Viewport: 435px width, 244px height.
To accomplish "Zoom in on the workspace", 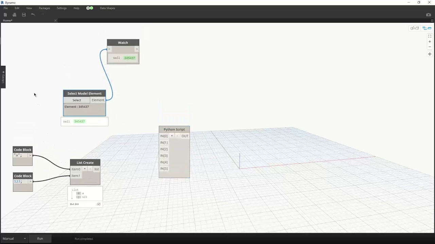I will click(430, 42).
